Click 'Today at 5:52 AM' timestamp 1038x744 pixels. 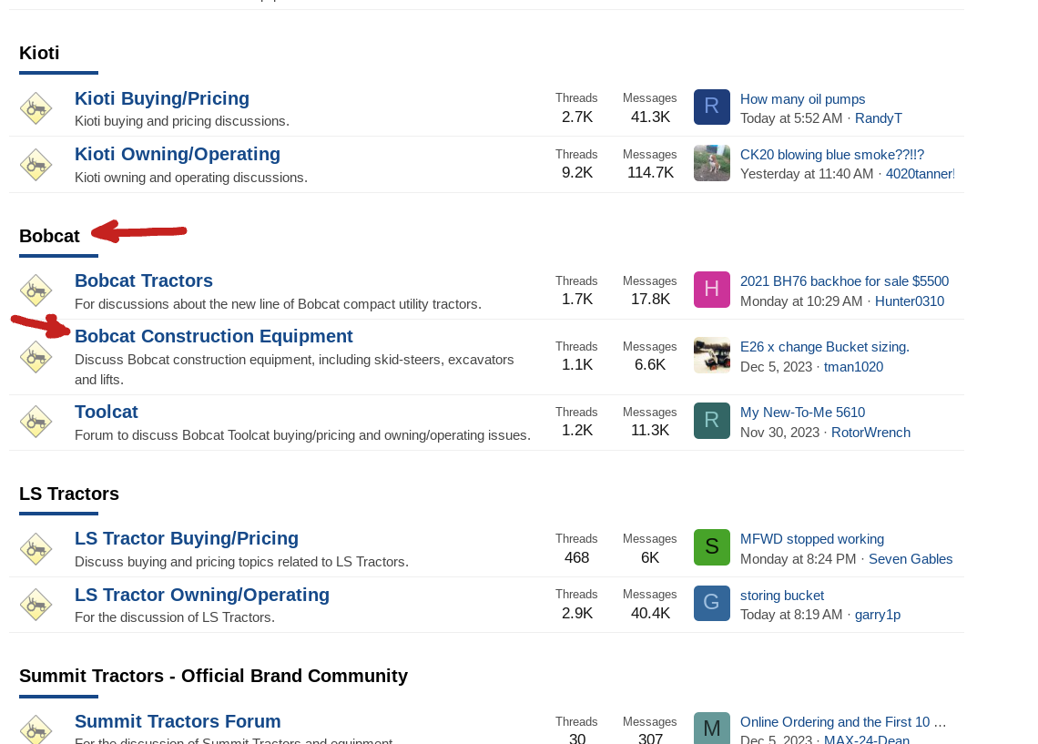791,118
